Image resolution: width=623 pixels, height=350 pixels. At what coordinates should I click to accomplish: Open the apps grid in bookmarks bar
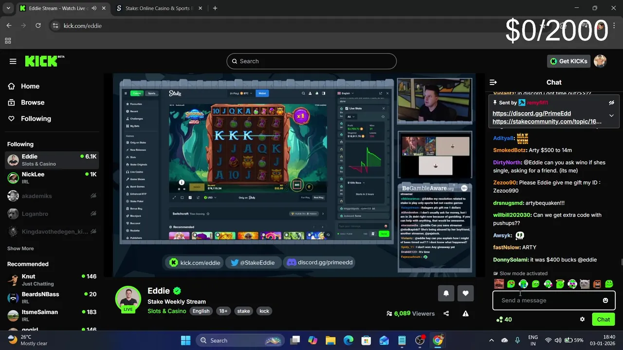pos(8,41)
